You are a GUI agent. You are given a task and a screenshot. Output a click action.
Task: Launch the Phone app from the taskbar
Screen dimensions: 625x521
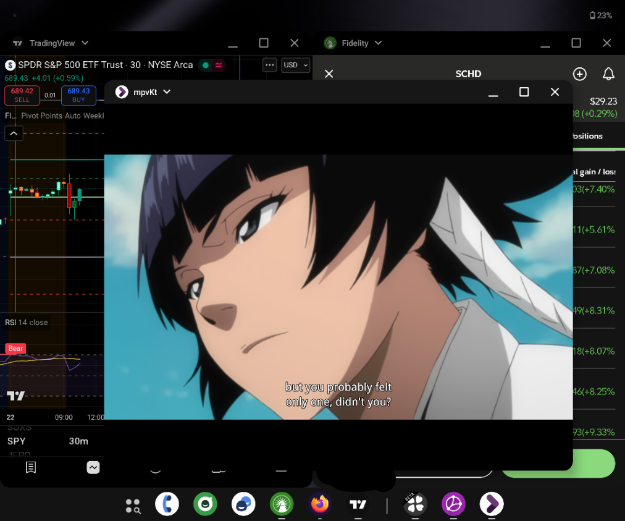(167, 504)
